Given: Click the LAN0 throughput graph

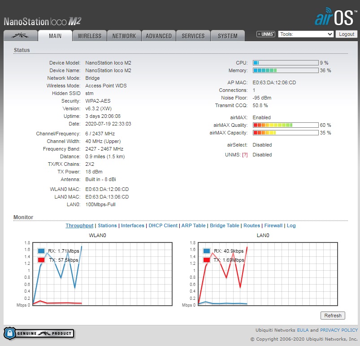Looking at the screenshot, I should pos(268,274).
